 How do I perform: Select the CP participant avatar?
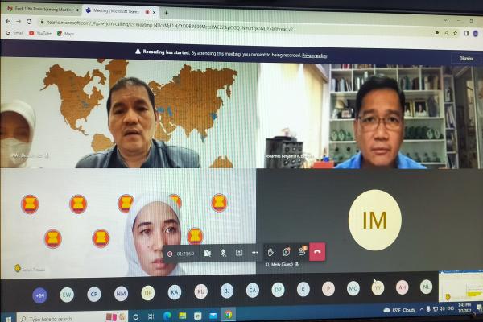pos(94,294)
